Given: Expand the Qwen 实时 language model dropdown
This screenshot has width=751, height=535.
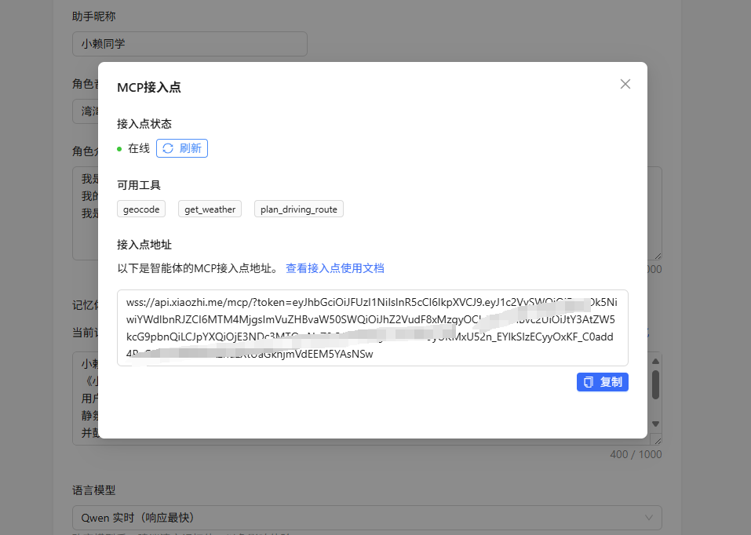Looking at the screenshot, I should coord(366,518).
